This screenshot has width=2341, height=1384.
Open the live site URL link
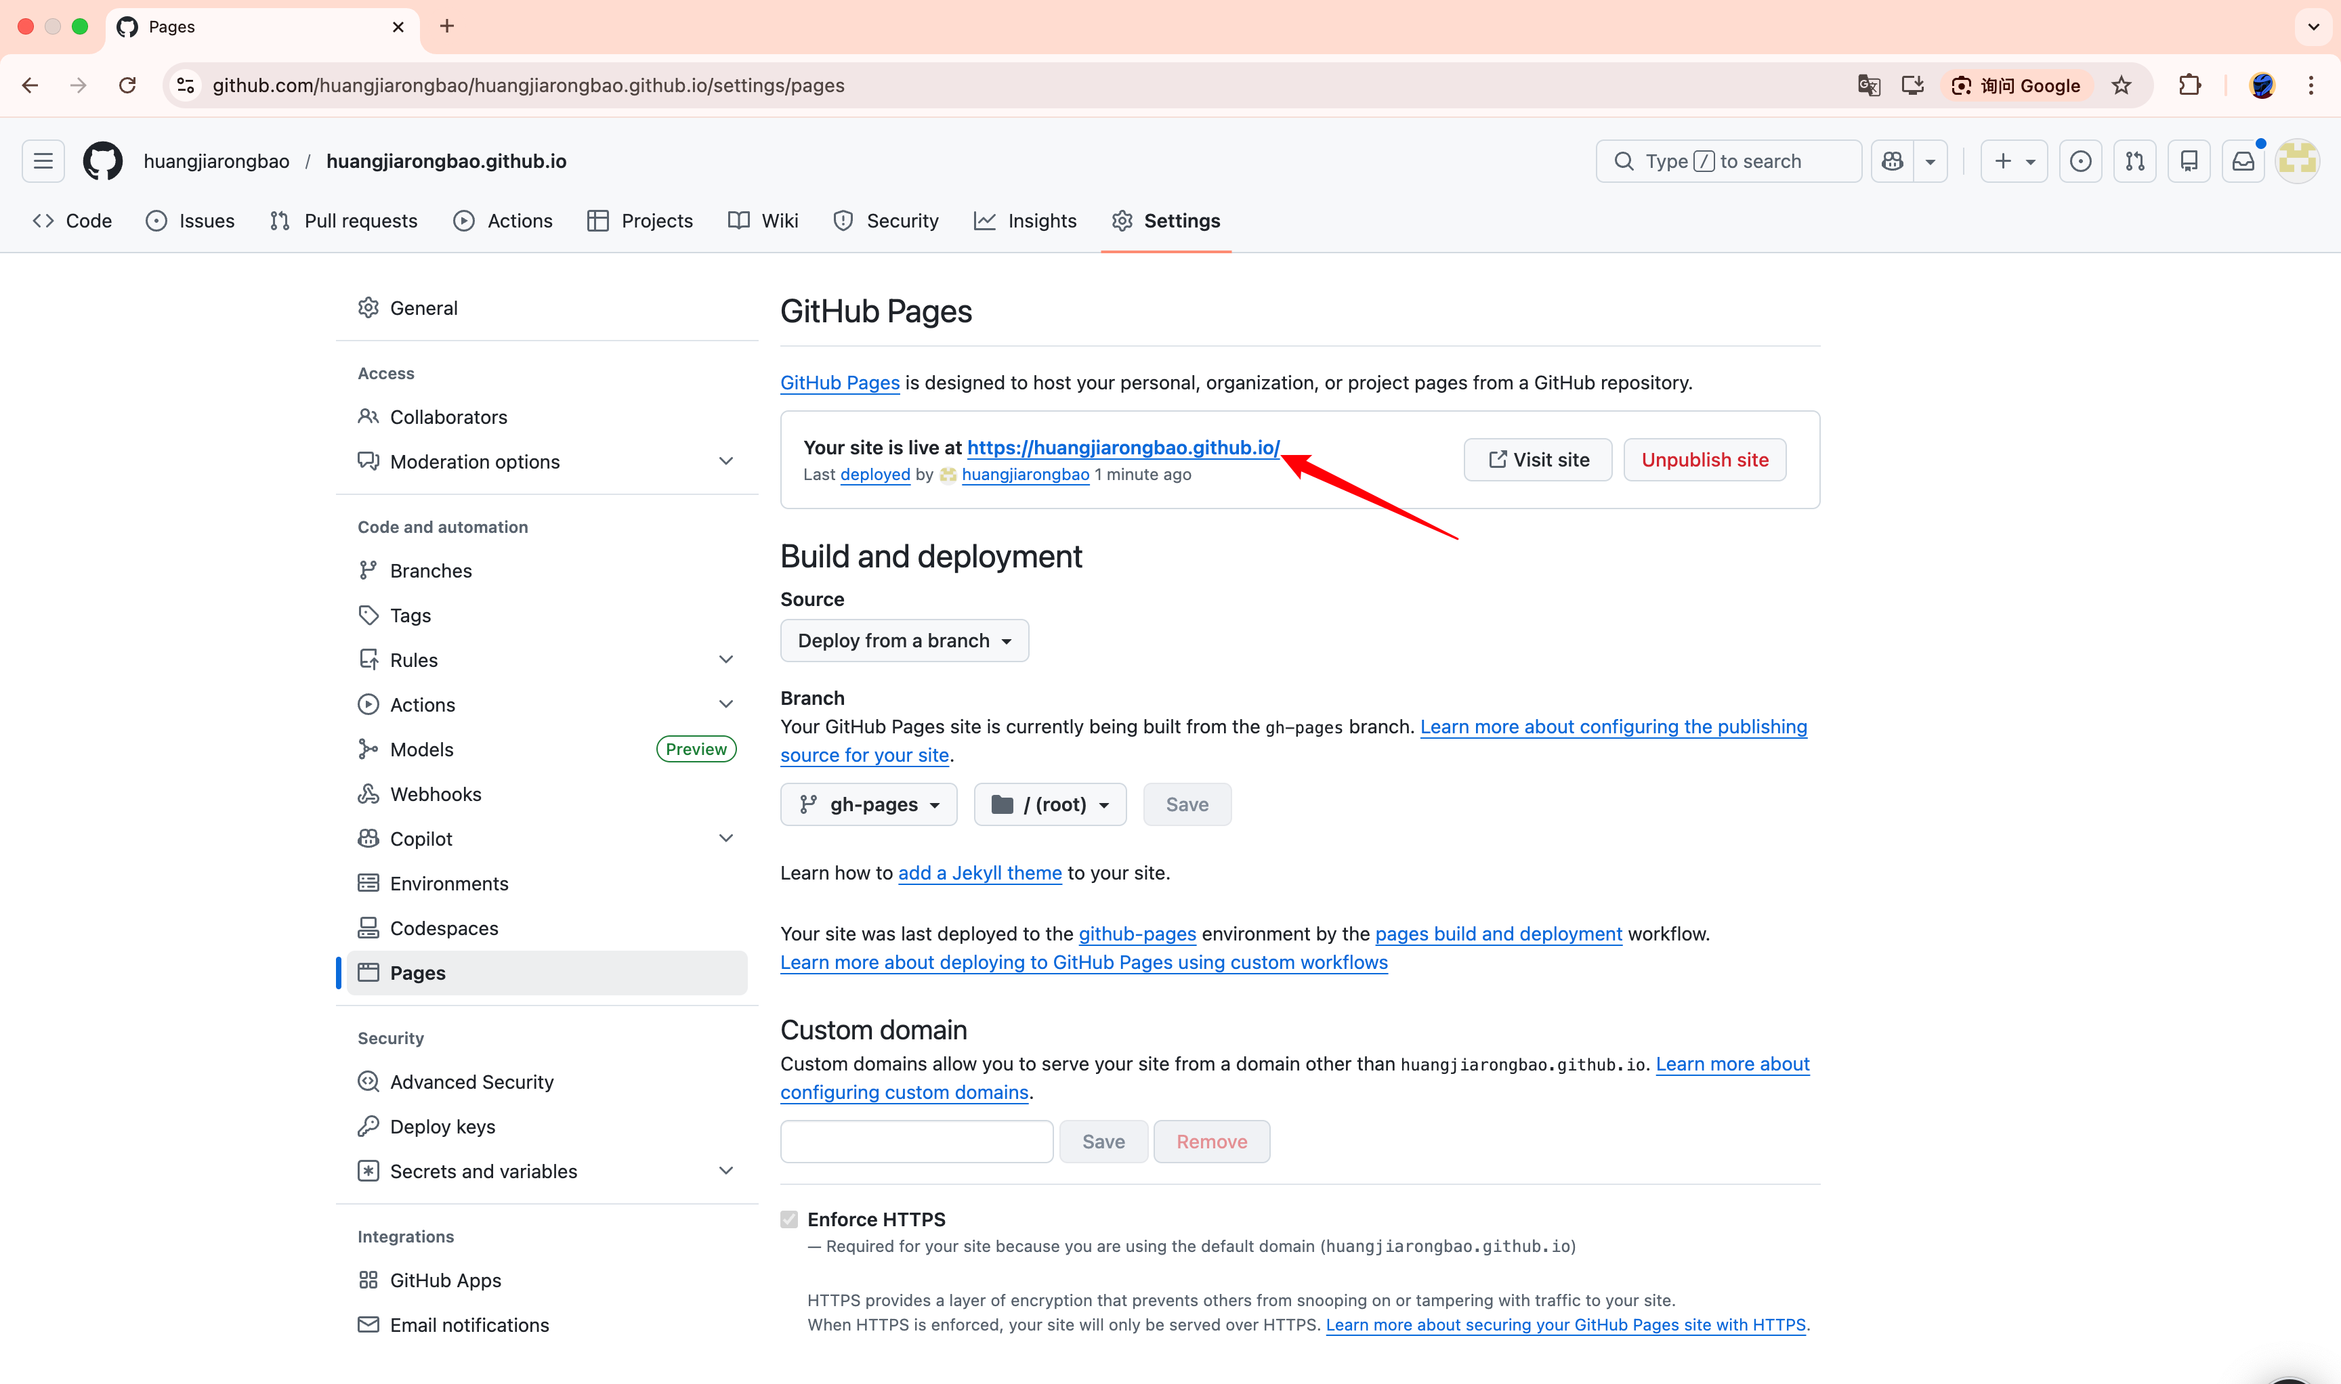coord(1123,448)
